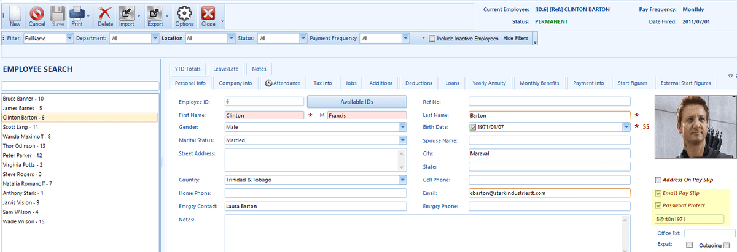Click the employee photo thumbnail
Viewport: 737px width, 252px height.
[x=695, y=128]
